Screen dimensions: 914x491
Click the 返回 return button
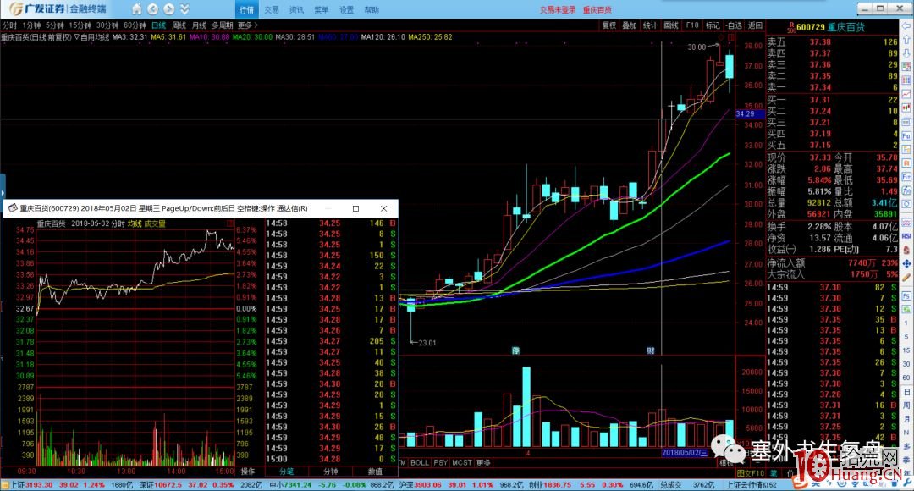pyautogui.click(x=755, y=25)
